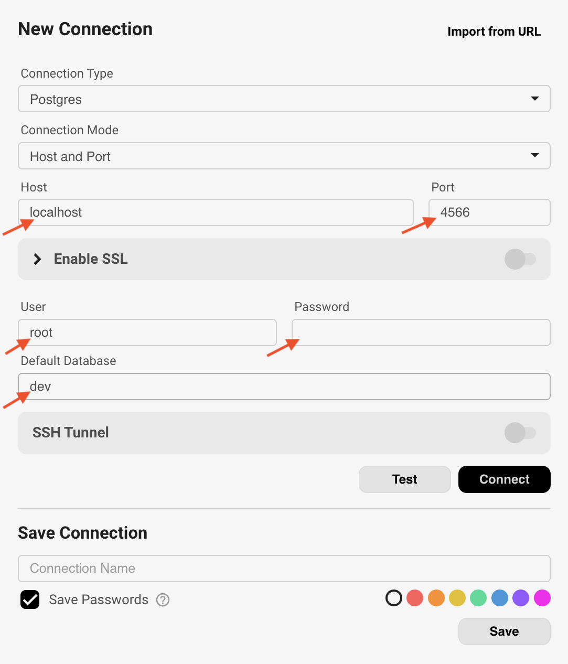Click Import from URL link
The width and height of the screenshot is (568, 664).
pyautogui.click(x=494, y=31)
